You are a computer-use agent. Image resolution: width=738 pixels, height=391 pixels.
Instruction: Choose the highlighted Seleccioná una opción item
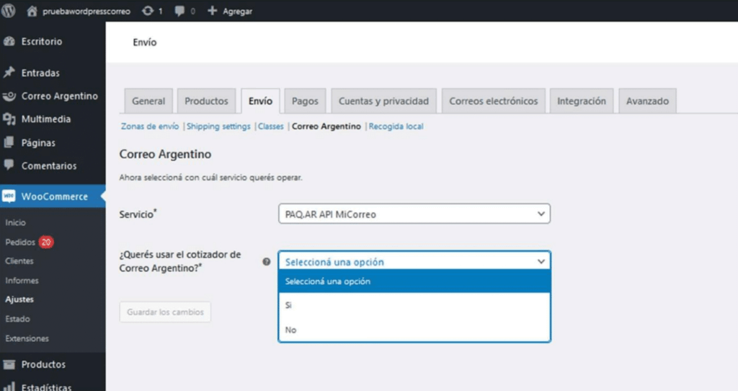414,281
